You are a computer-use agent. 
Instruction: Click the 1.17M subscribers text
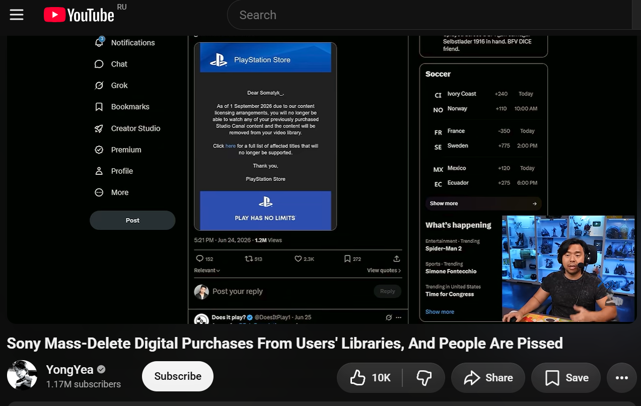pyautogui.click(x=84, y=384)
